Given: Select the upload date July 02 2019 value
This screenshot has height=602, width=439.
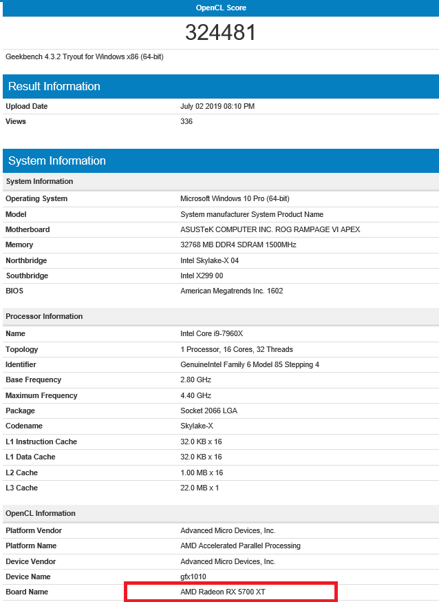Looking at the screenshot, I should pyautogui.click(x=217, y=107).
